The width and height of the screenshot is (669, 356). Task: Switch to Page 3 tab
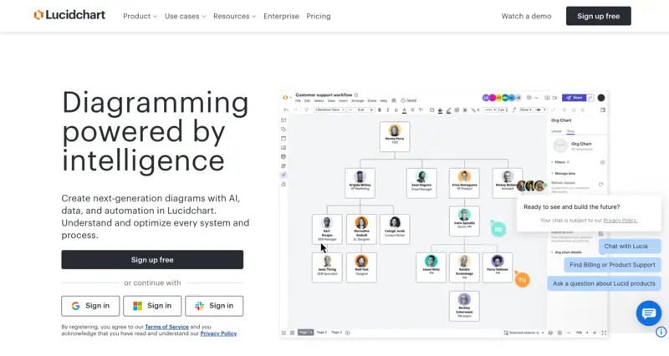click(337, 332)
